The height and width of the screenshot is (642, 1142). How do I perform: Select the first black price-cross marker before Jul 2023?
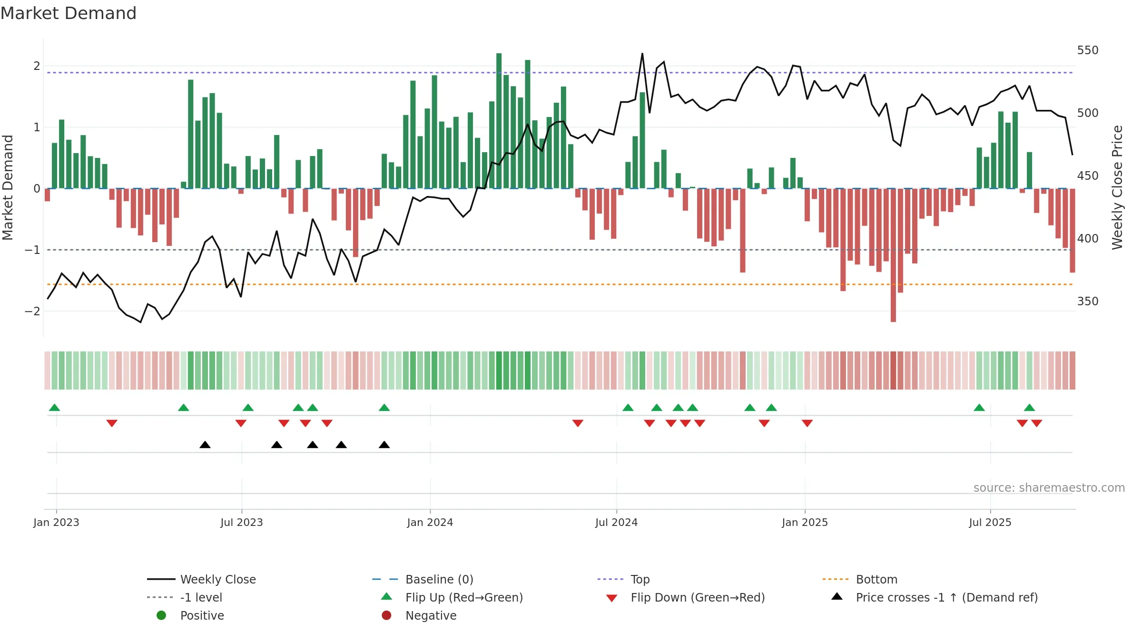(205, 445)
